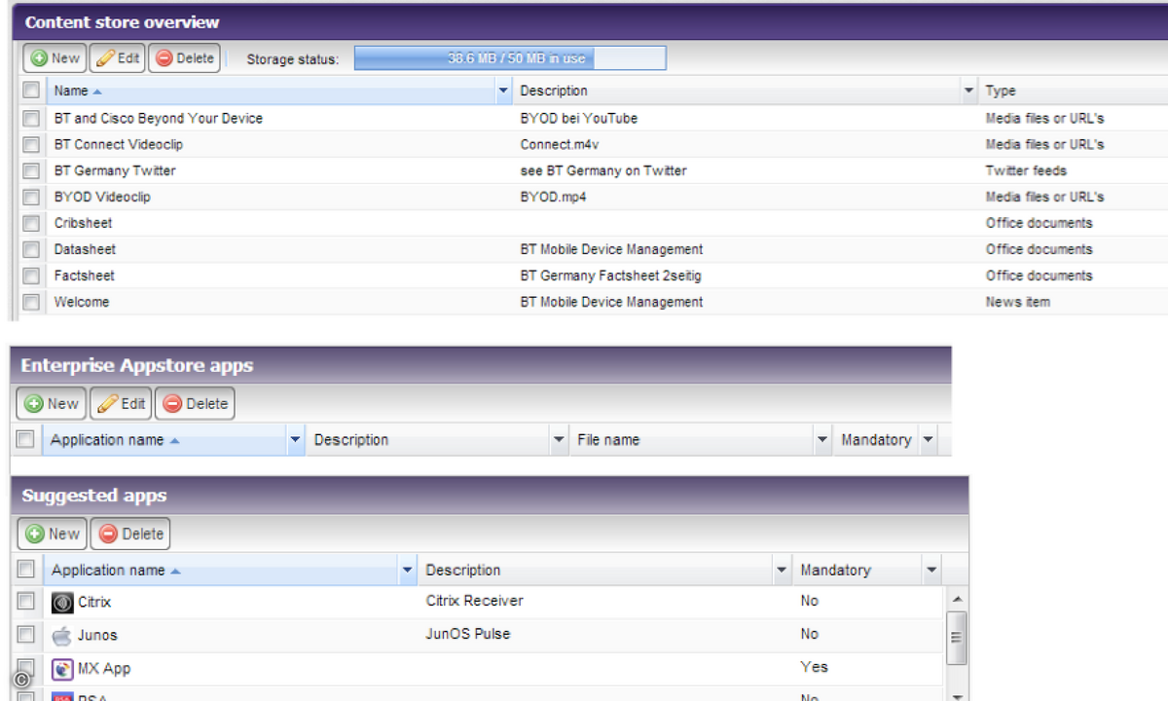
Task: Add a new Suggested app
Action: [53, 534]
